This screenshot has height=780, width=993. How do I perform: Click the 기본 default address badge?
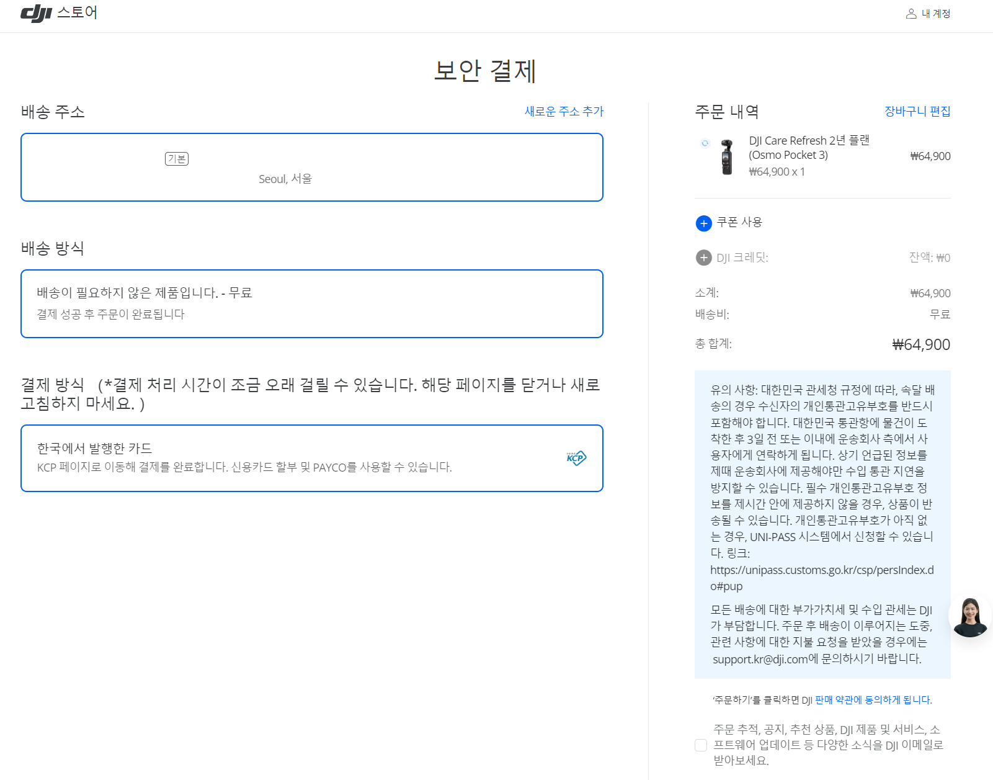177,159
